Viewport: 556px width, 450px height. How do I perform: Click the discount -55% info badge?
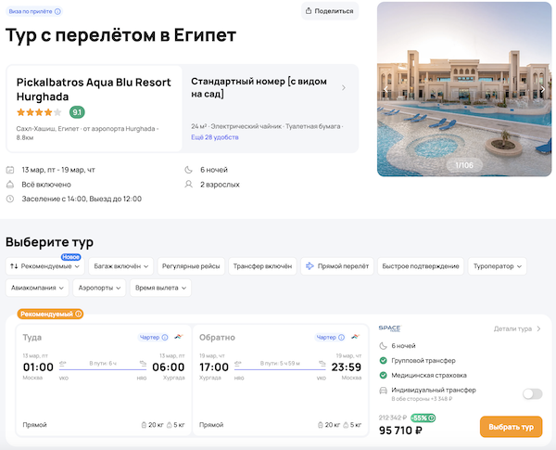point(425,418)
